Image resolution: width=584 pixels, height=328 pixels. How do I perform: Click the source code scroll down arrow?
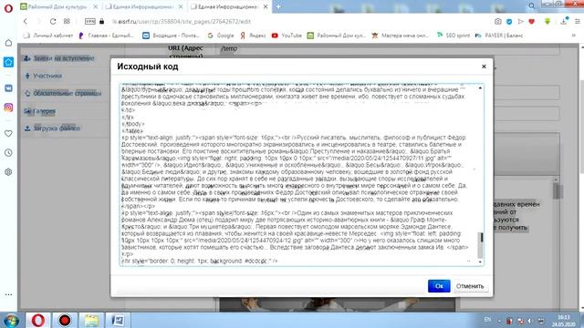pyautogui.click(x=481, y=262)
